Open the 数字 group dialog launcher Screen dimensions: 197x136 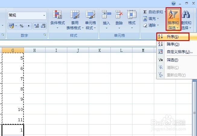point(45,35)
